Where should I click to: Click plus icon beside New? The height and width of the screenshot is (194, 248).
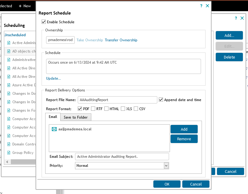(x=20, y=6)
